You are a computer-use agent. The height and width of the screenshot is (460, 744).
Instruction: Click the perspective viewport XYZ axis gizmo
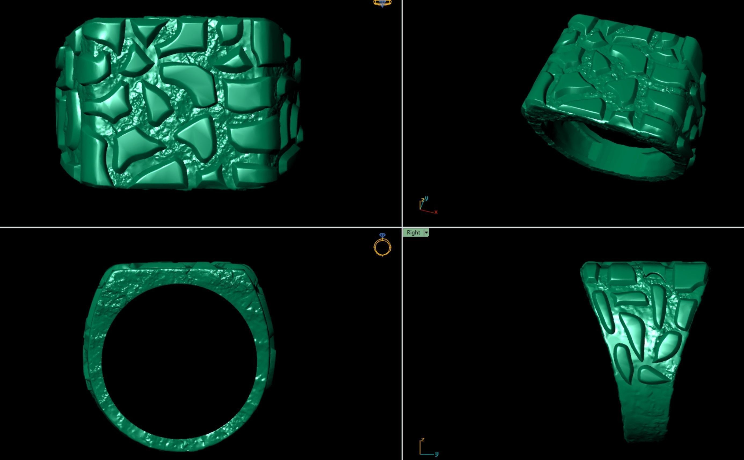[428, 205]
